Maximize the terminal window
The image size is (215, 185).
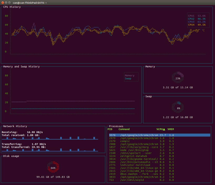coord(9,2)
